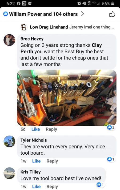
Task: View the 2 likes reaction badge on photo comment
Action: tap(111, 127)
